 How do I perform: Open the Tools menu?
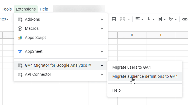7,9
